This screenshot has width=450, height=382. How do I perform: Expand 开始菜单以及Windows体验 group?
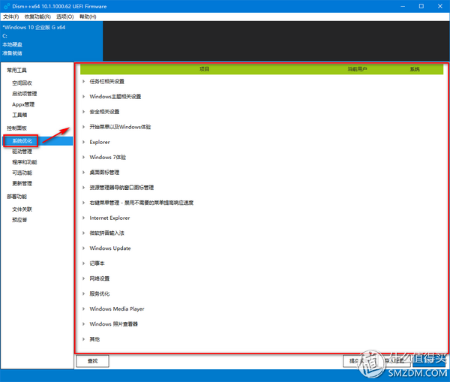83,127
